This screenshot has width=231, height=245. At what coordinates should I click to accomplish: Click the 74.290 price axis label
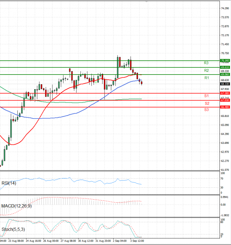[x=225, y=8]
